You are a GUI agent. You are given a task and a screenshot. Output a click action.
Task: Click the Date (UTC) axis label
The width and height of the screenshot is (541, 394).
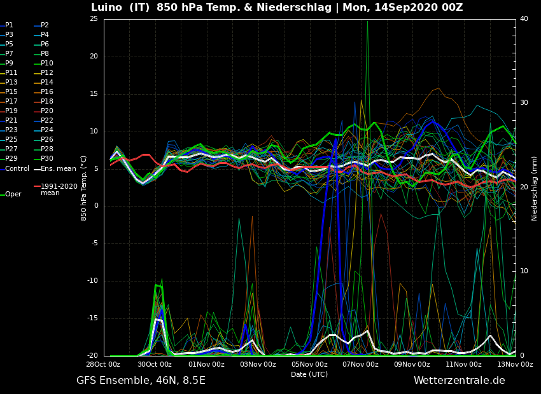pyautogui.click(x=309, y=374)
